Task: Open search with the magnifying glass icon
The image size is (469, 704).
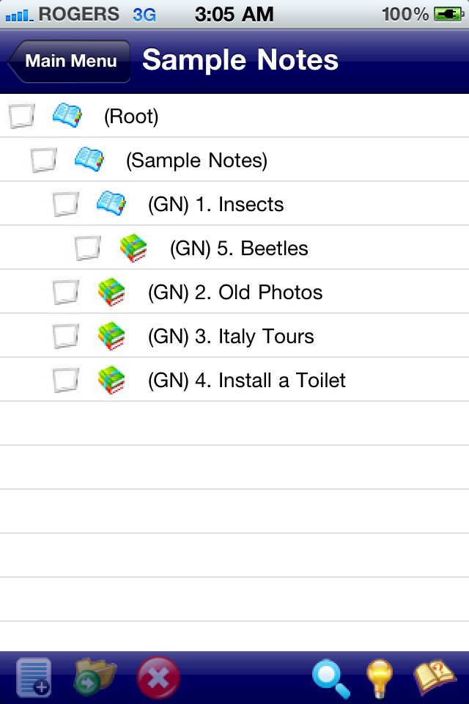Action: tap(330, 678)
